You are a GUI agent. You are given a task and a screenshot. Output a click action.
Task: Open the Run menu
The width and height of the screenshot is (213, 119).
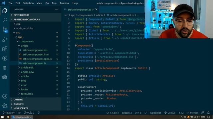click(x=54, y=3)
